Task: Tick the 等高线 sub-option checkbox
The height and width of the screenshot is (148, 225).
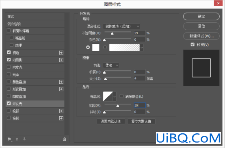Action: (11, 38)
